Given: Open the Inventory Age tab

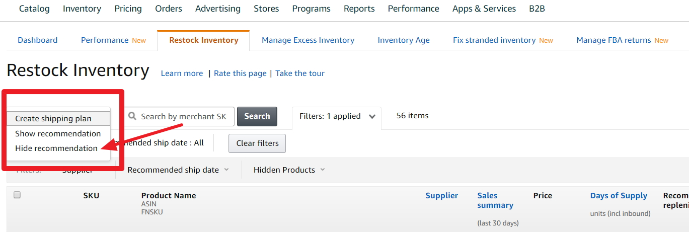Looking at the screenshot, I should [404, 40].
